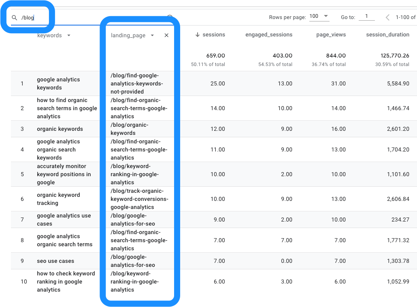417x307 pixels.
Task: Remove the landing_page dimension with X
Action: (166, 35)
